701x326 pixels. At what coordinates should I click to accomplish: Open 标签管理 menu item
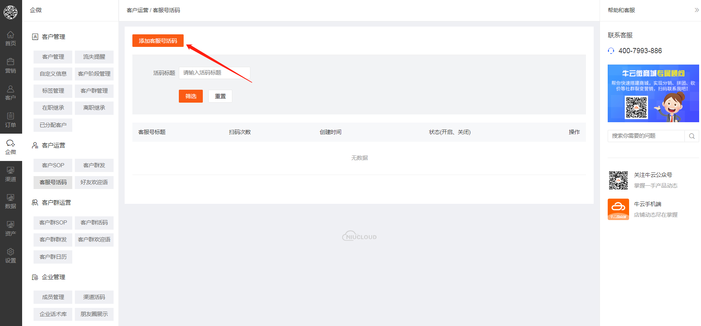coord(53,91)
